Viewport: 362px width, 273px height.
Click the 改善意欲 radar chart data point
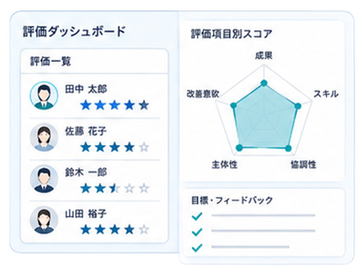tap(233, 105)
